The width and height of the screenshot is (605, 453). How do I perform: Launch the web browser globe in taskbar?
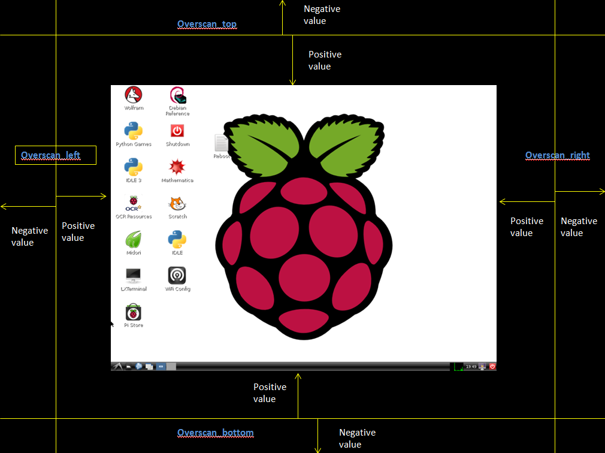click(139, 367)
